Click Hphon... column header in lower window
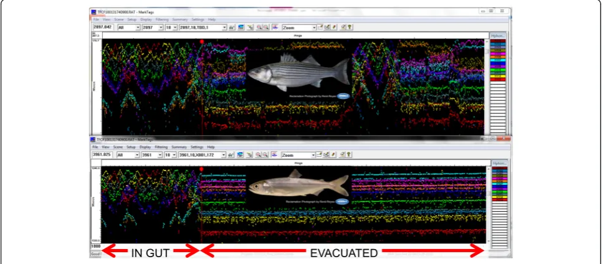Viewport: 605px width, 264px height. pyautogui.click(x=500, y=163)
